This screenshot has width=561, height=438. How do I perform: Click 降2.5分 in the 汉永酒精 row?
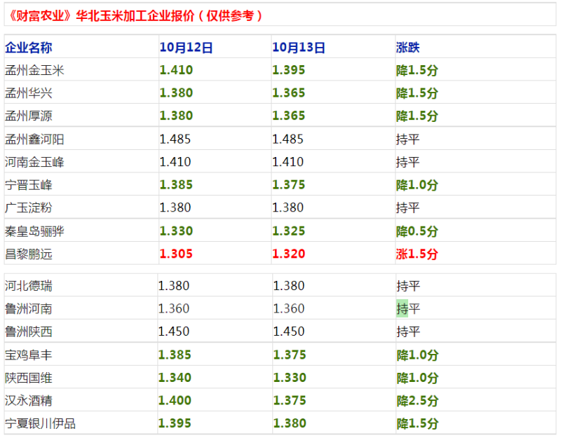tap(417, 400)
